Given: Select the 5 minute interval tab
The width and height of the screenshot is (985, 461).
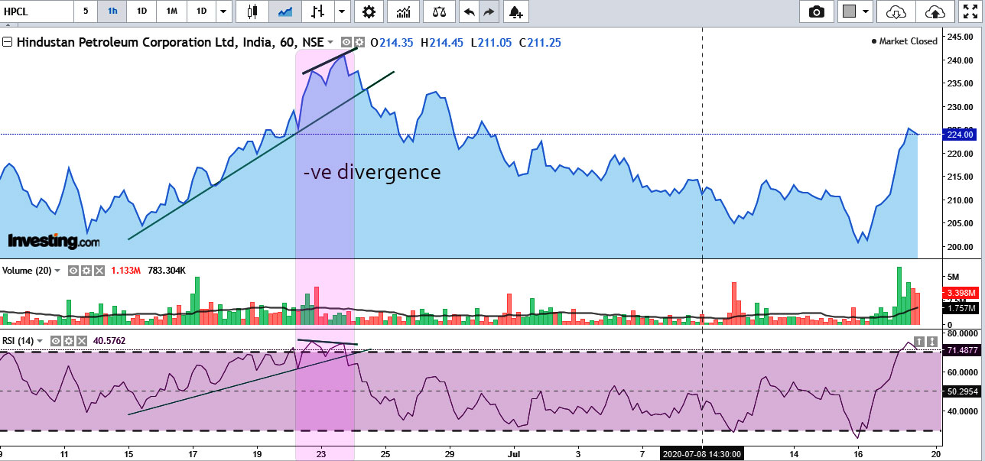Looking at the screenshot, I should (86, 11).
